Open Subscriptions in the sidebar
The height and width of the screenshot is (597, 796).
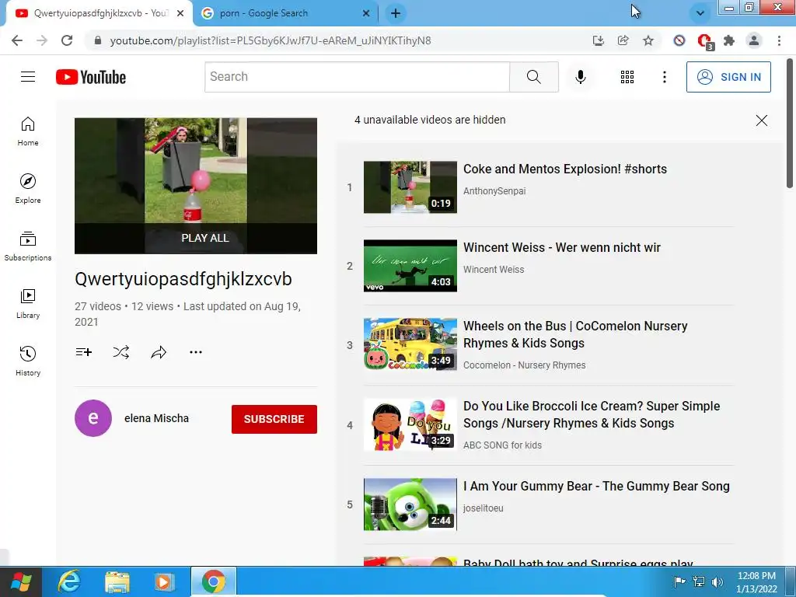[28, 246]
